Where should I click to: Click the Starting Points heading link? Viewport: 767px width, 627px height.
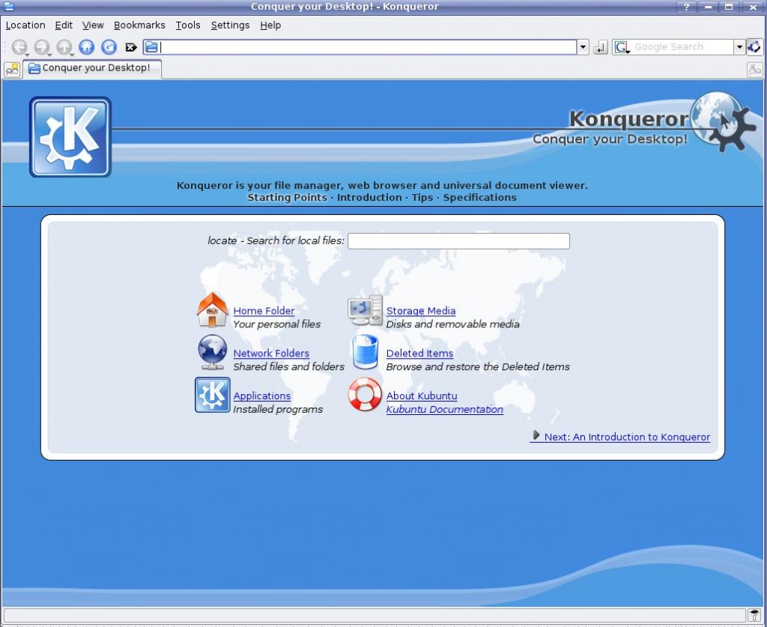(287, 198)
